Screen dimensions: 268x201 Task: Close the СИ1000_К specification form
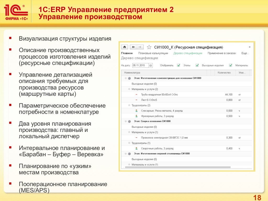(x=249, y=47)
